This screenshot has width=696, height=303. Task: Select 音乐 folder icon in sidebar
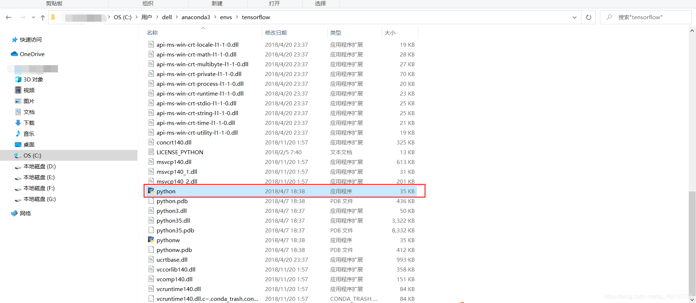pos(18,134)
